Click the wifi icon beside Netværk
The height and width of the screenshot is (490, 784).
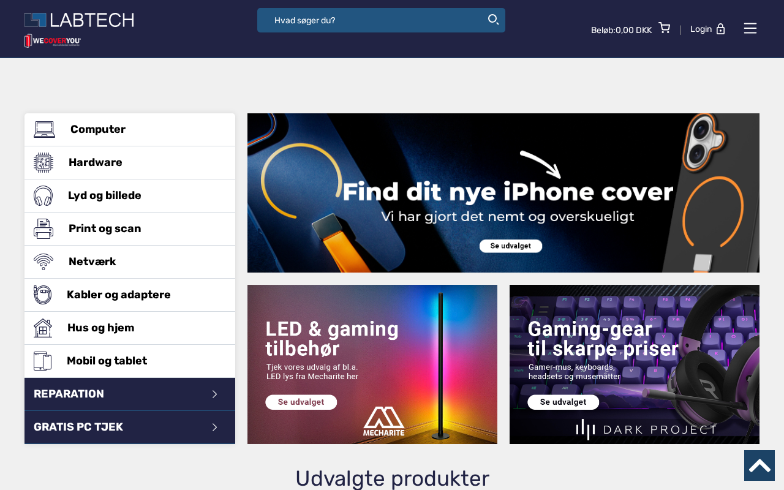(x=43, y=262)
